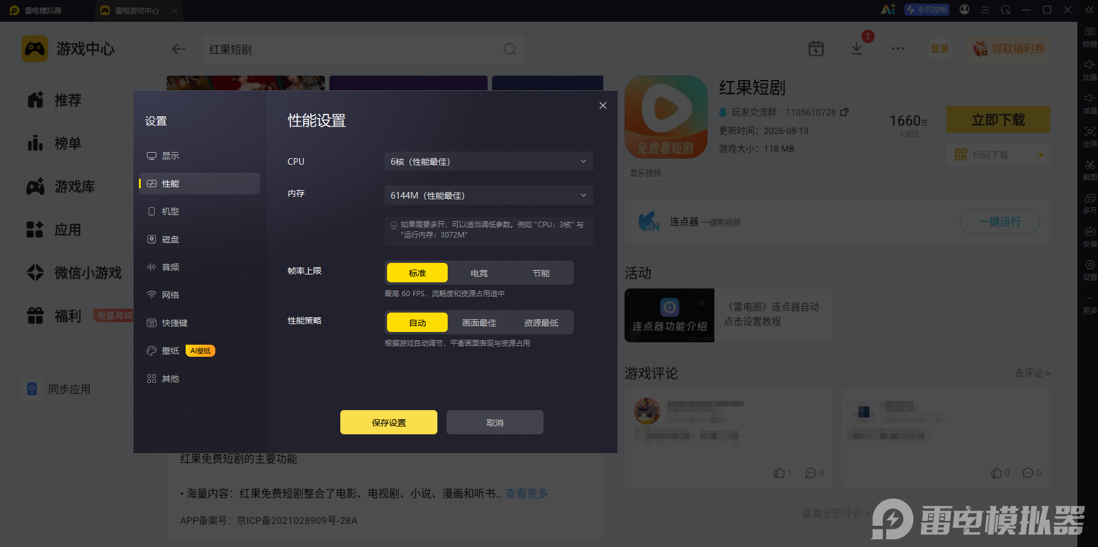Click 全屏 fullscreen in right toolbar
The height and width of the screenshot is (547, 1098).
[x=1090, y=137]
